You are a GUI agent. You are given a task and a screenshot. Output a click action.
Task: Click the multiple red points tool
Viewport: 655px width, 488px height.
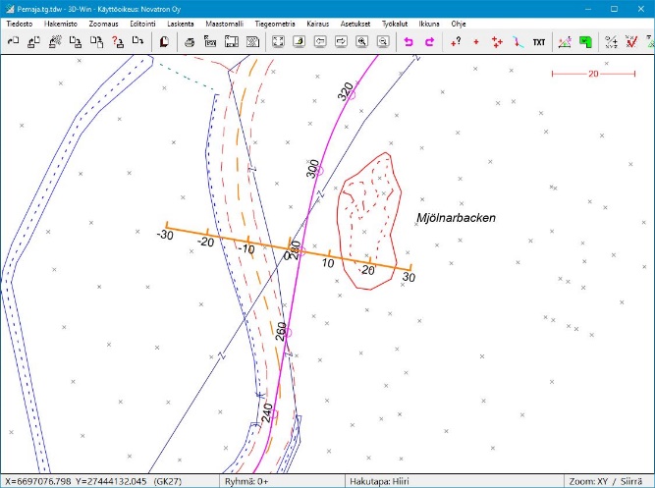pos(497,42)
